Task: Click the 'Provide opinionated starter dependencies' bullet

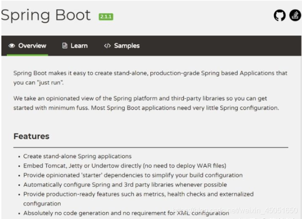Action: click(x=133, y=175)
